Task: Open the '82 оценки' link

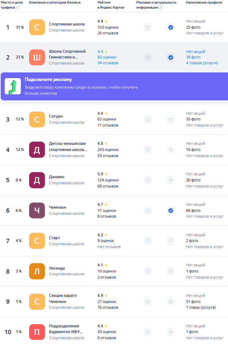Action: pyautogui.click(x=107, y=57)
